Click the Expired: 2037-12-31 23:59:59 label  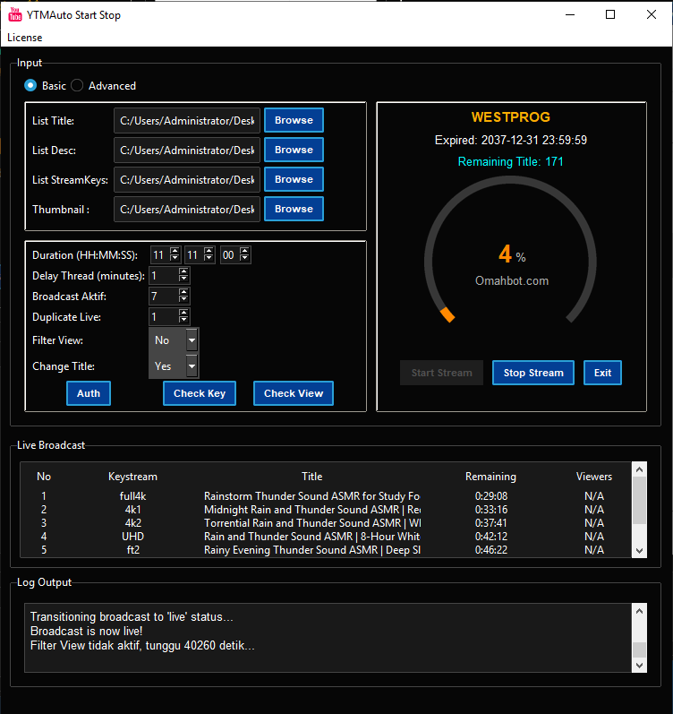(x=510, y=141)
